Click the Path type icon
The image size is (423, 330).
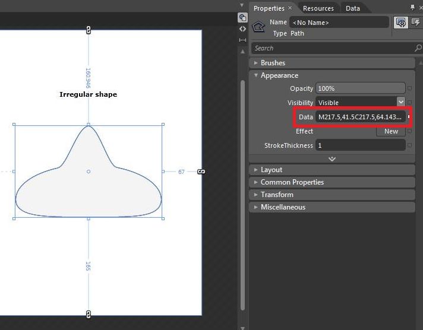coord(258,27)
